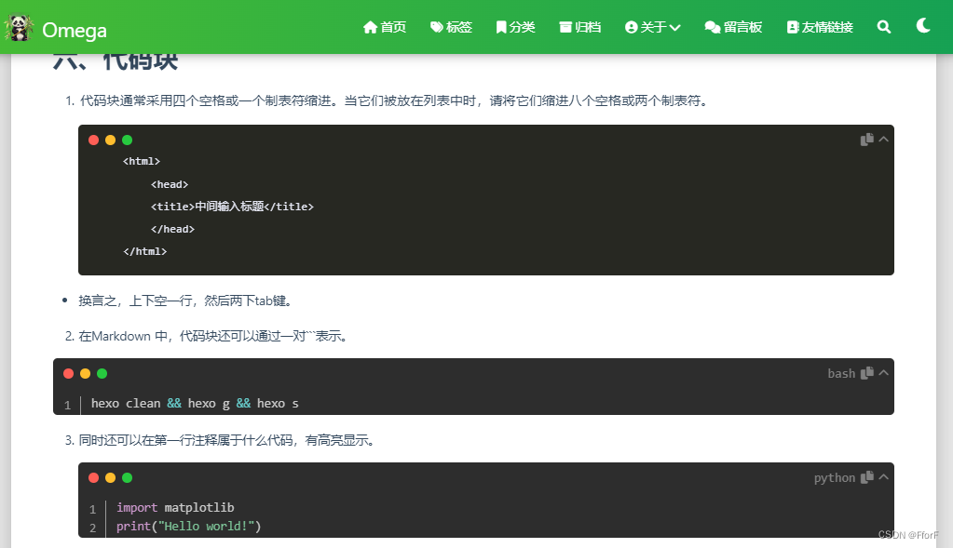The height and width of the screenshot is (548, 953).
Task: Click the panda logo avatar
Action: point(19,28)
